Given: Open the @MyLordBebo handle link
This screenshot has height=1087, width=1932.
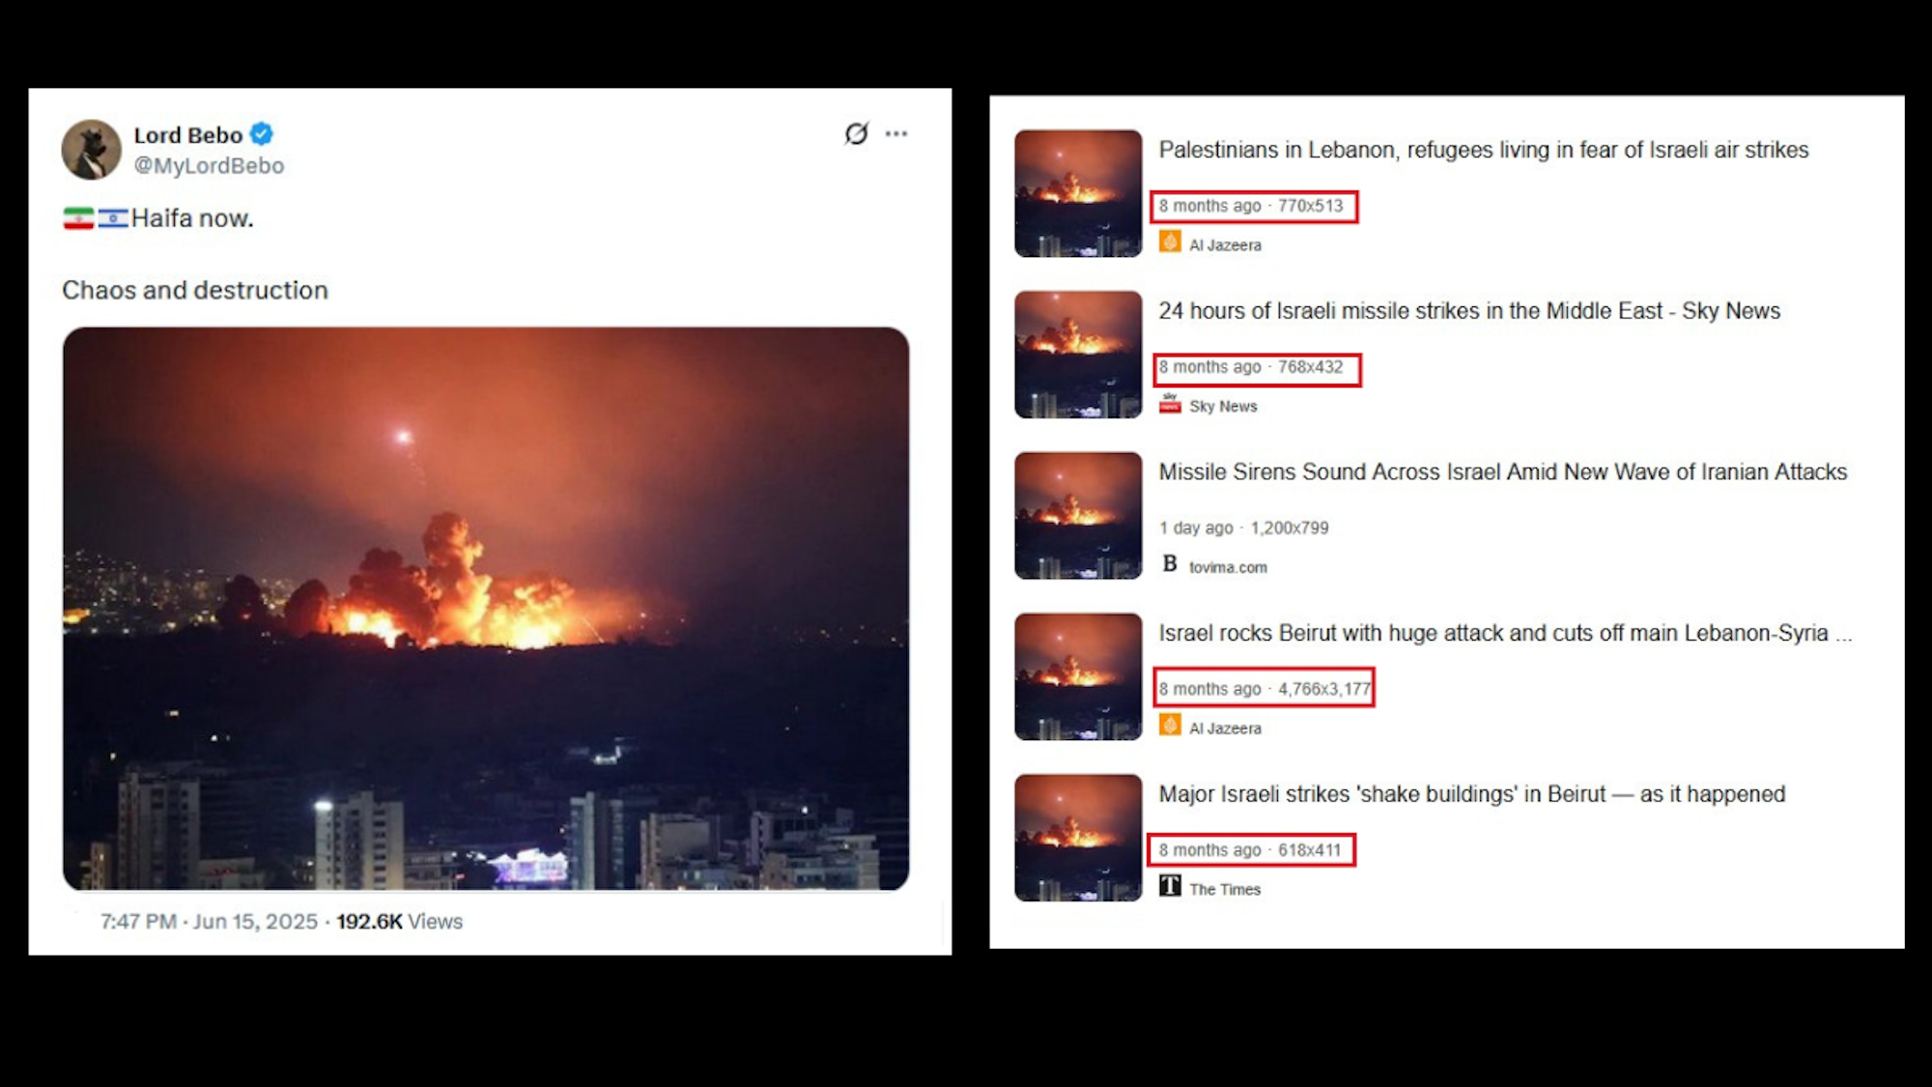Looking at the screenshot, I should (x=209, y=165).
